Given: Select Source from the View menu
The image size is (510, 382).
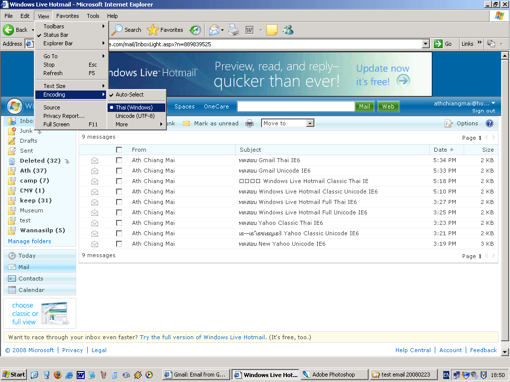Looking at the screenshot, I should [72, 107].
